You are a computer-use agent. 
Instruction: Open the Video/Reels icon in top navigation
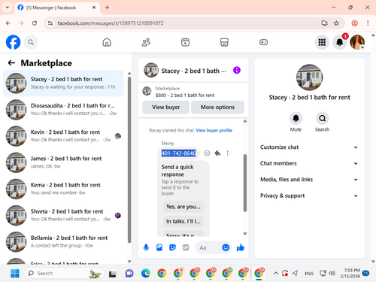coord(185,42)
